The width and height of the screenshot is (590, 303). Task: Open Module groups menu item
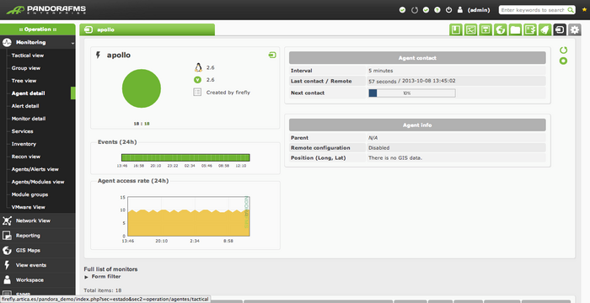pyautogui.click(x=29, y=194)
